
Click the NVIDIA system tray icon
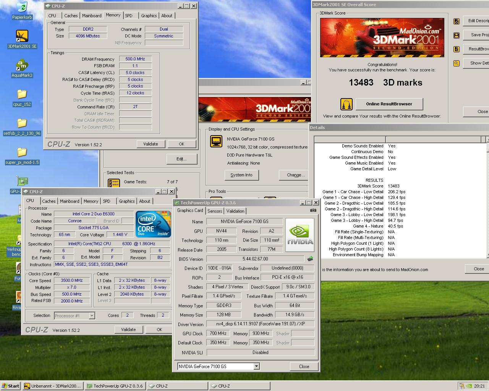coord(469,386)
